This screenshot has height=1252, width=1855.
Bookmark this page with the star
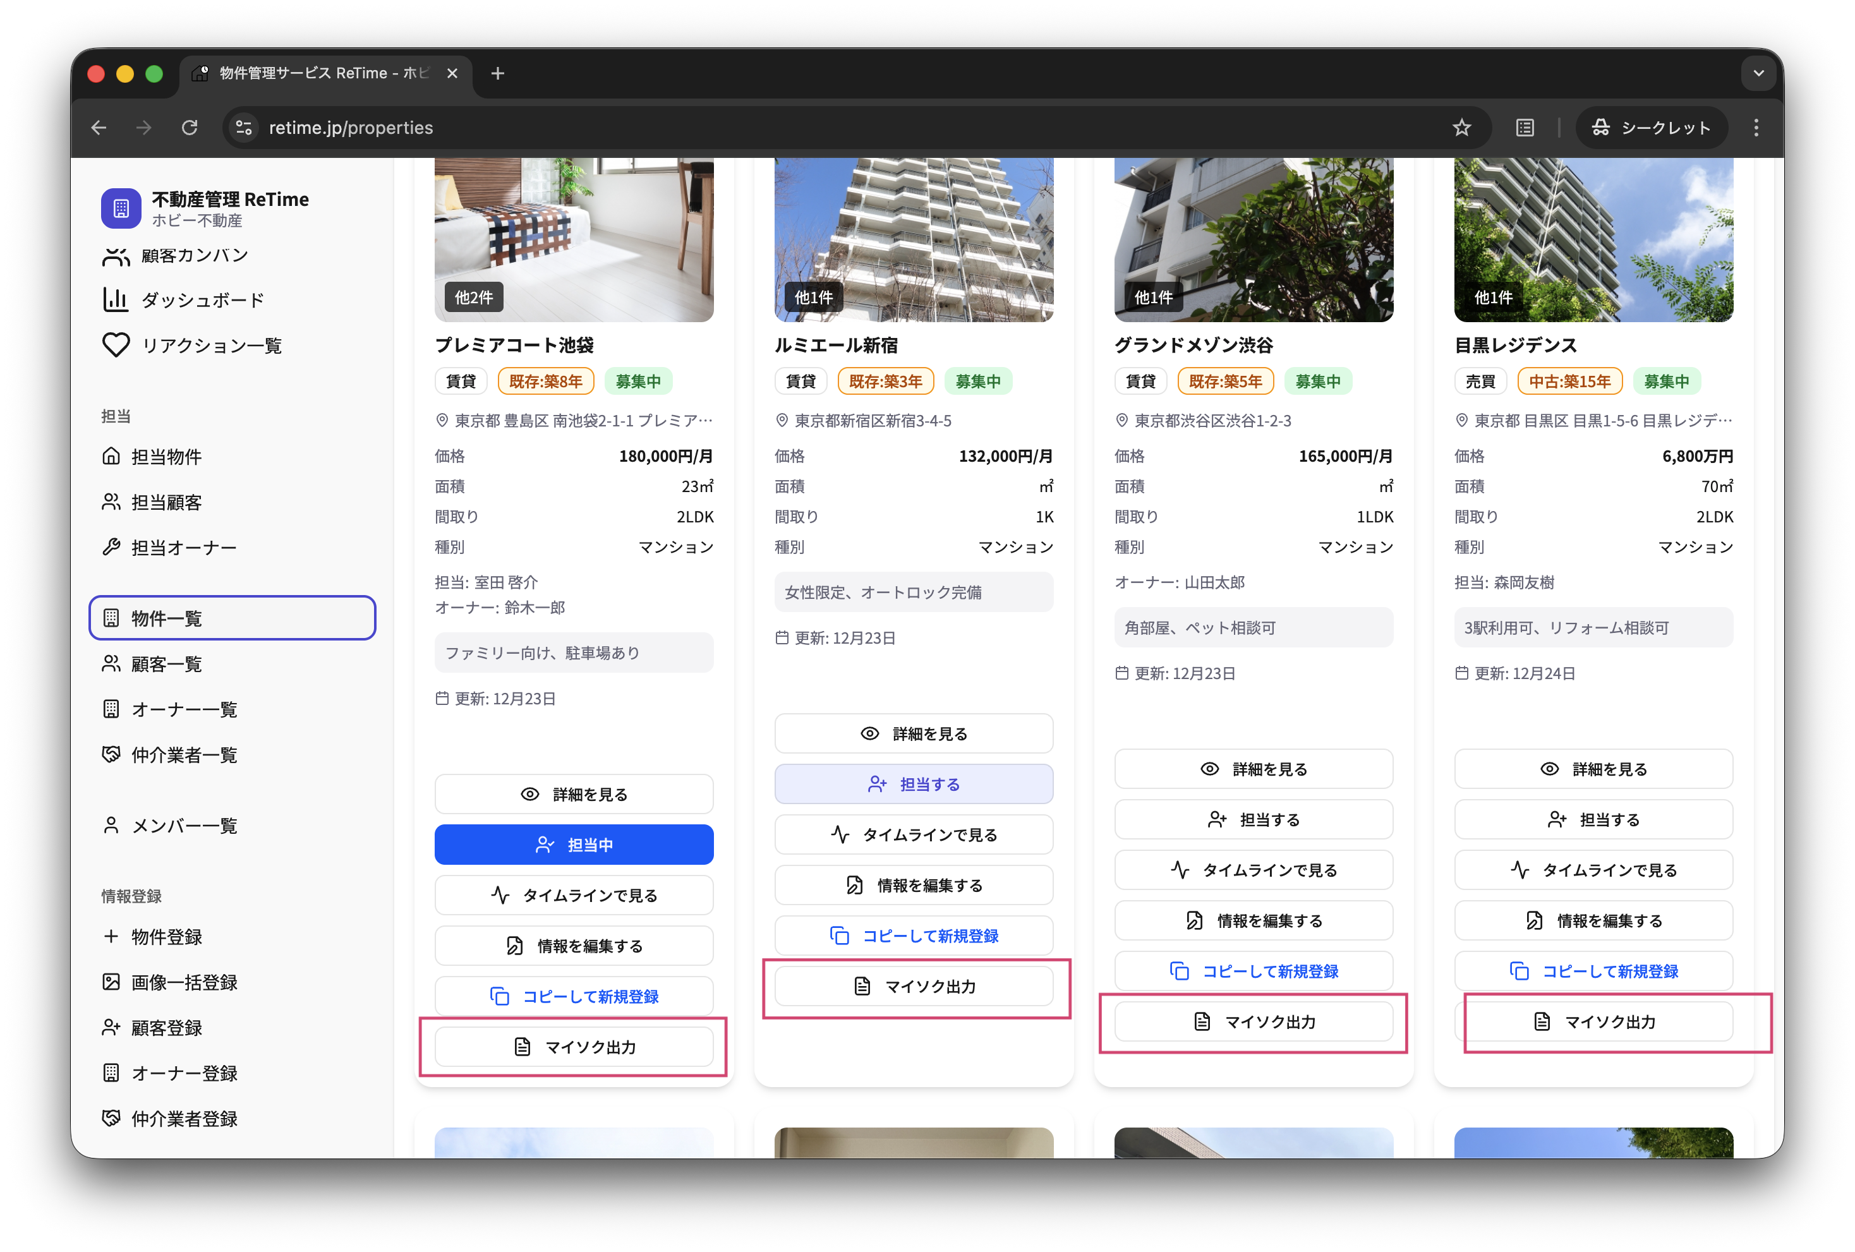[1461, 127]
